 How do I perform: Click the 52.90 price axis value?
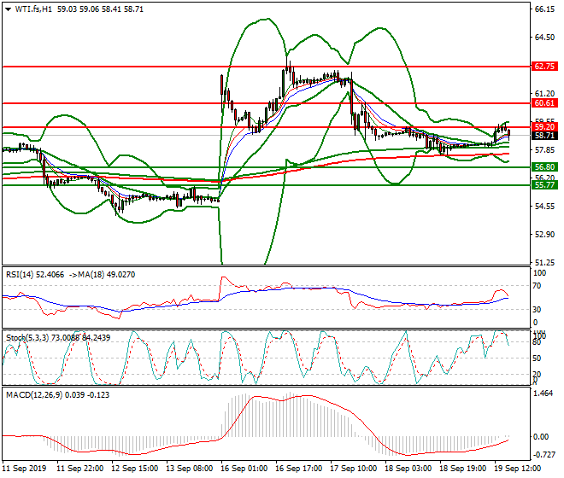tap(544, 235)
